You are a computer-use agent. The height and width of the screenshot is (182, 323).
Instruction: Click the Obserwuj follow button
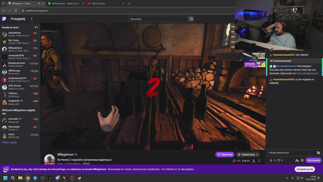[225, 154]
